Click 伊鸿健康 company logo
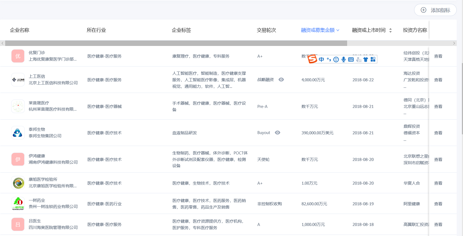This screenshot has height=236, width=463. [x=18, y=159]
